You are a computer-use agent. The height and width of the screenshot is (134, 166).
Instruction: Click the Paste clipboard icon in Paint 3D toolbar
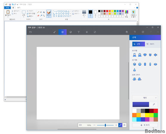tap(127, 32)
